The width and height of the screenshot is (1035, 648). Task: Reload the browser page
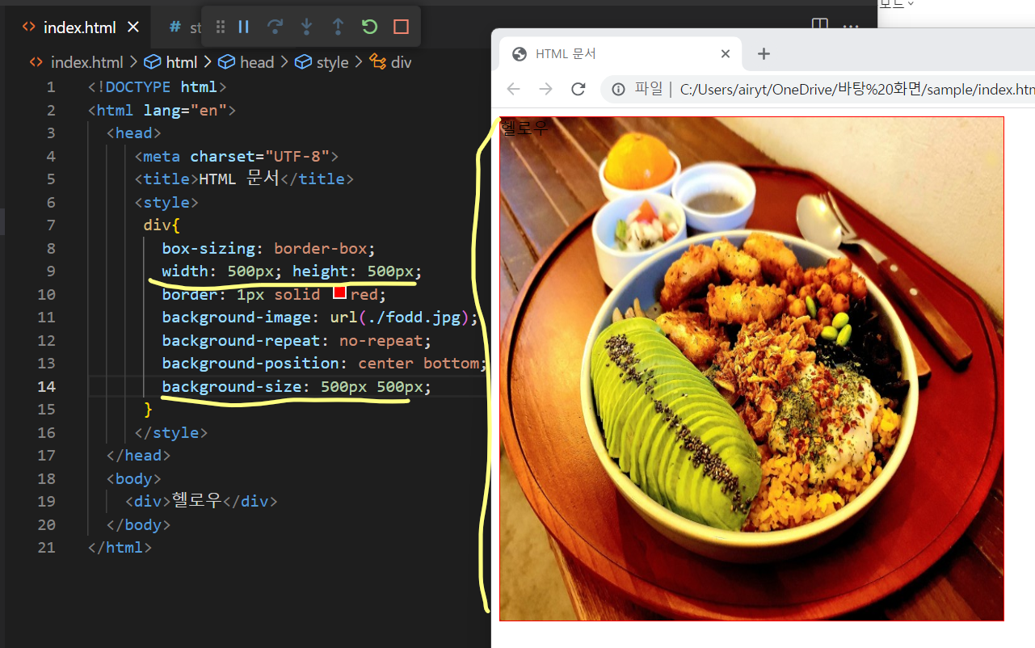point(578,89)
